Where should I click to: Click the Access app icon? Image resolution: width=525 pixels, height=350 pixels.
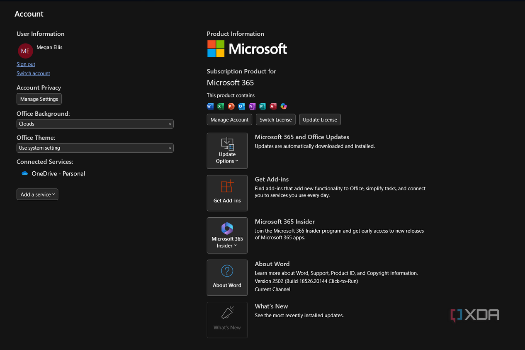pyautogui.click(x=273, y=106)
